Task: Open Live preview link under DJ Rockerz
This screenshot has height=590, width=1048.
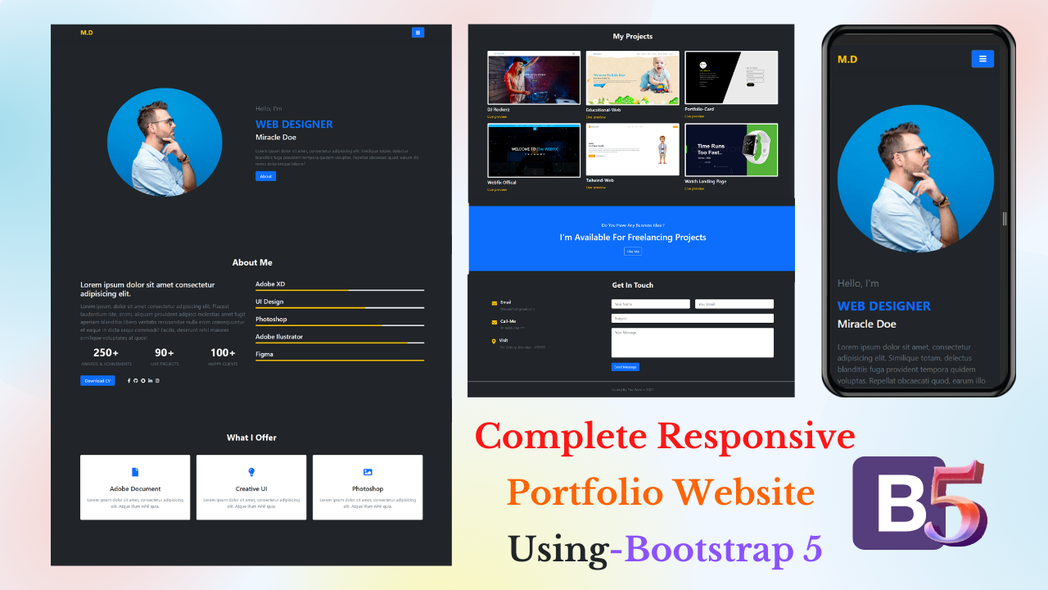Action: click(497, 117)
